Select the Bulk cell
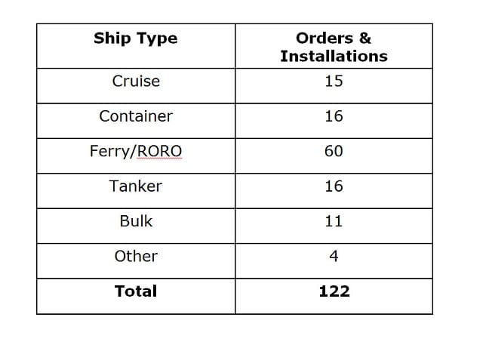483x348 pixels. (136, 226)
